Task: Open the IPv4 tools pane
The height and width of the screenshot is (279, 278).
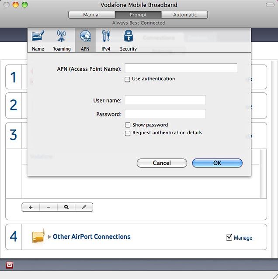Action: click(x=106, y=41)
